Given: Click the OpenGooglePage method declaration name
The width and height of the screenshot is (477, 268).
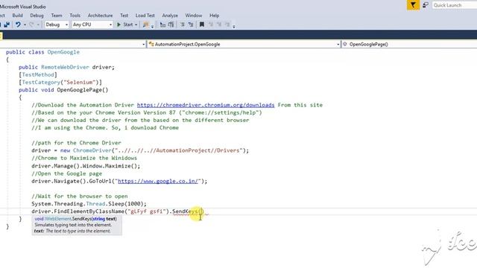Looking at the screenshot, I should point(79,90).
